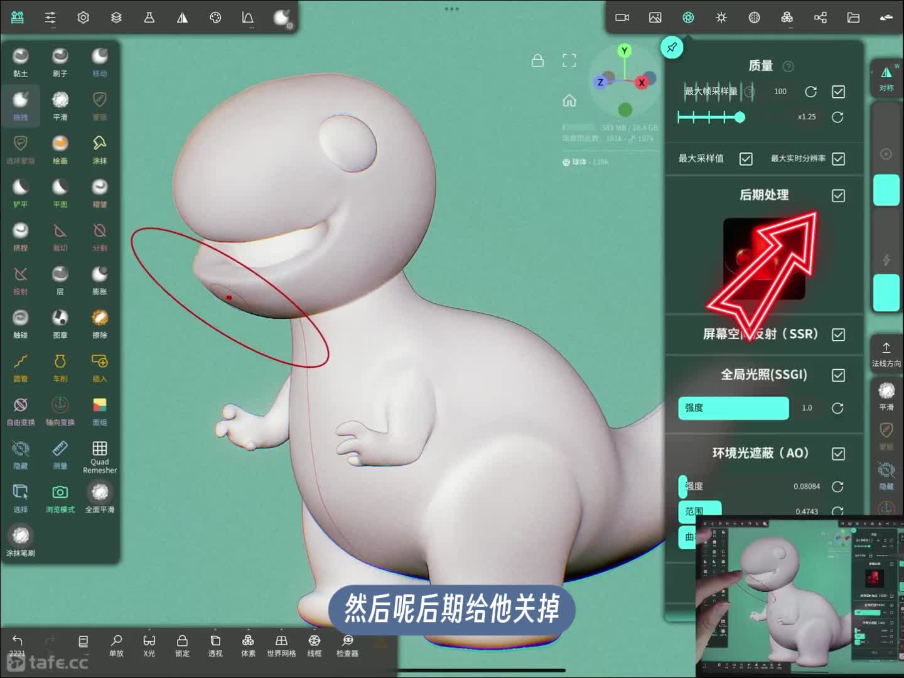Toggle the 屏幕空间反射 (SSR) checkbox

(838, 335)
